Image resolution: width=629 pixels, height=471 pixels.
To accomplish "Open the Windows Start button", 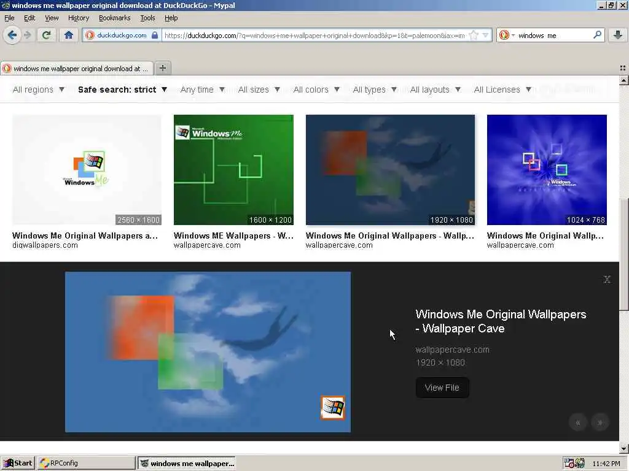I will click(x=18, y=463).
